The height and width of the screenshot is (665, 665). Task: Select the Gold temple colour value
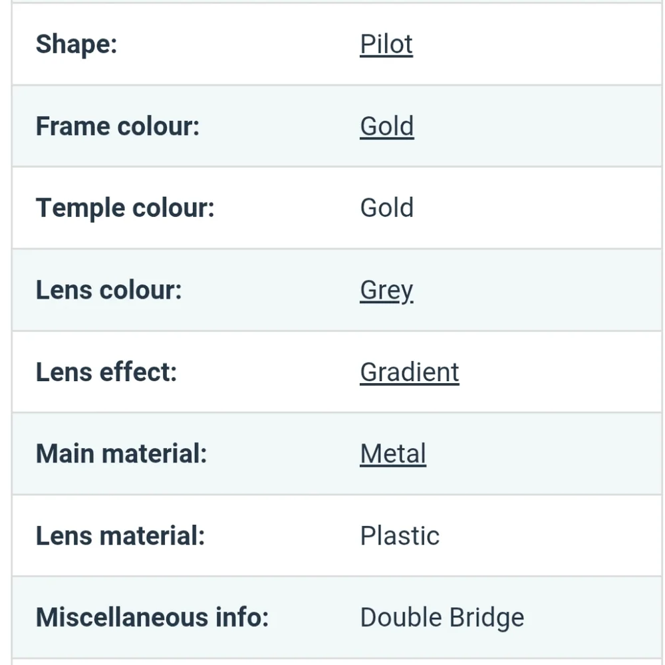pyautogui.click(x=387, y=207)
